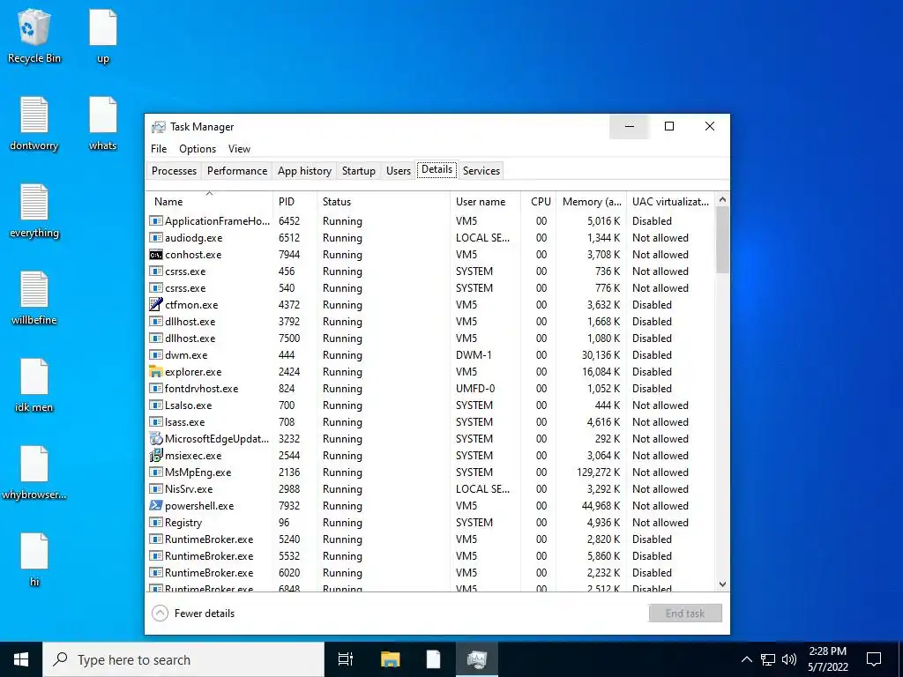Click the scrollbar up arrow
Viewport: 903px width, 677px height.
pyautogui.click(x=722, y=199)
